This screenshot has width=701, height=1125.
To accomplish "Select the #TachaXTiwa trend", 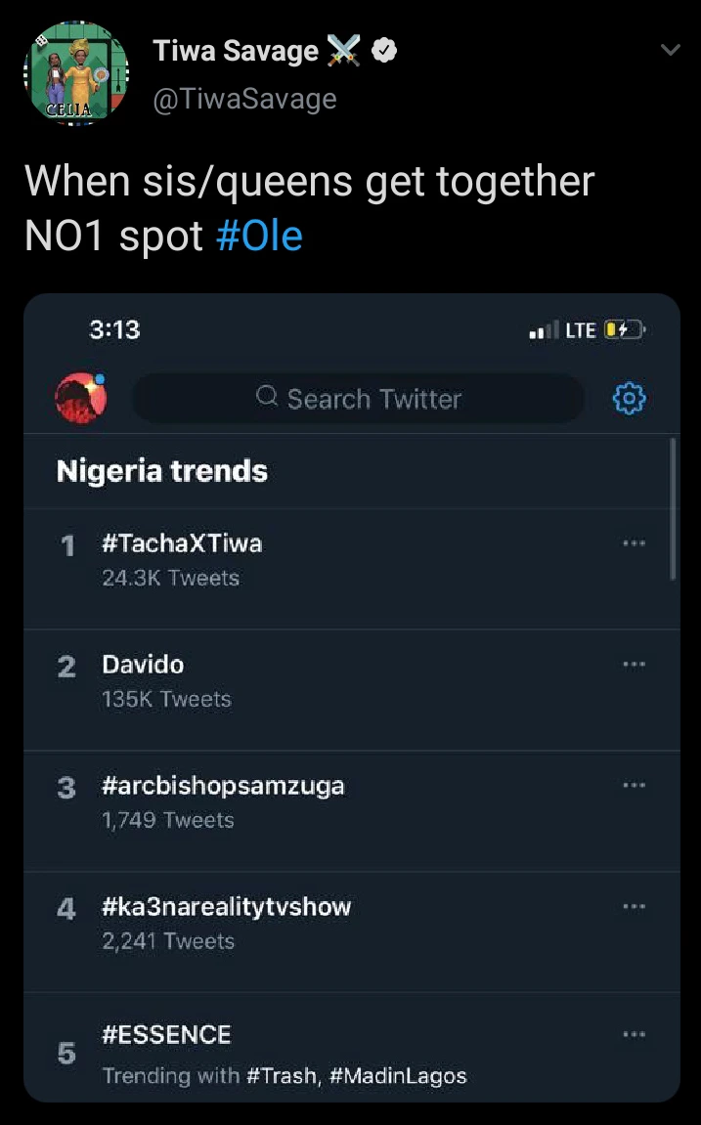I will [x=182, y=543].
